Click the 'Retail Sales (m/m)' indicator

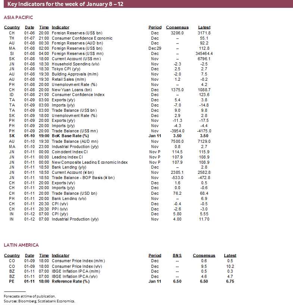(x=68, y=80)
